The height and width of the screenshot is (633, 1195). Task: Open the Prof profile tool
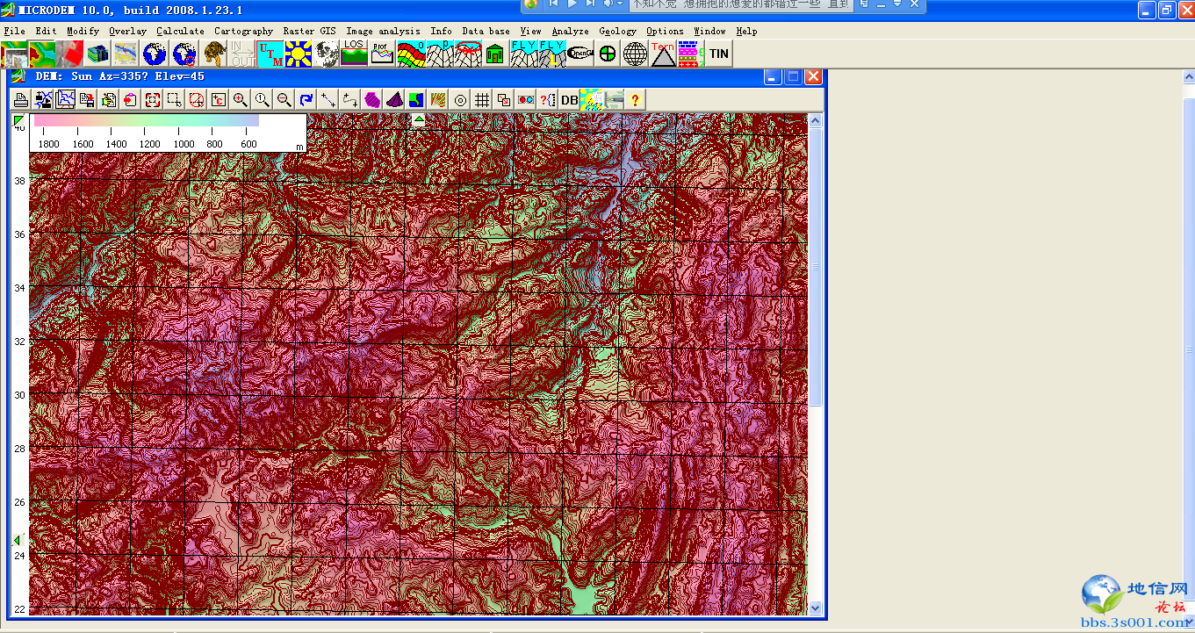(x=382, y=54)
